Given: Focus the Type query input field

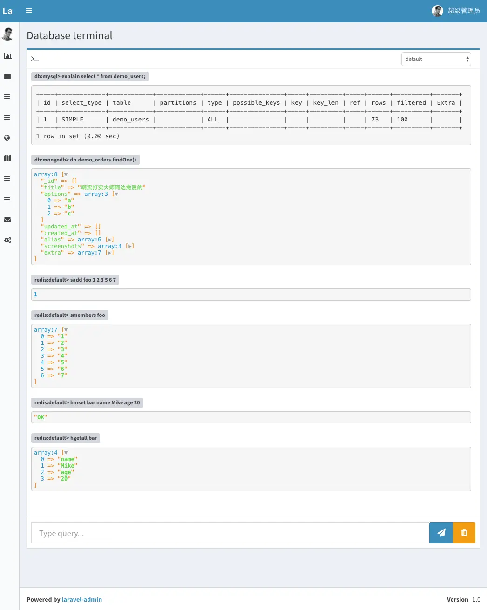Looking at the screenshot, I should [230, 533].
